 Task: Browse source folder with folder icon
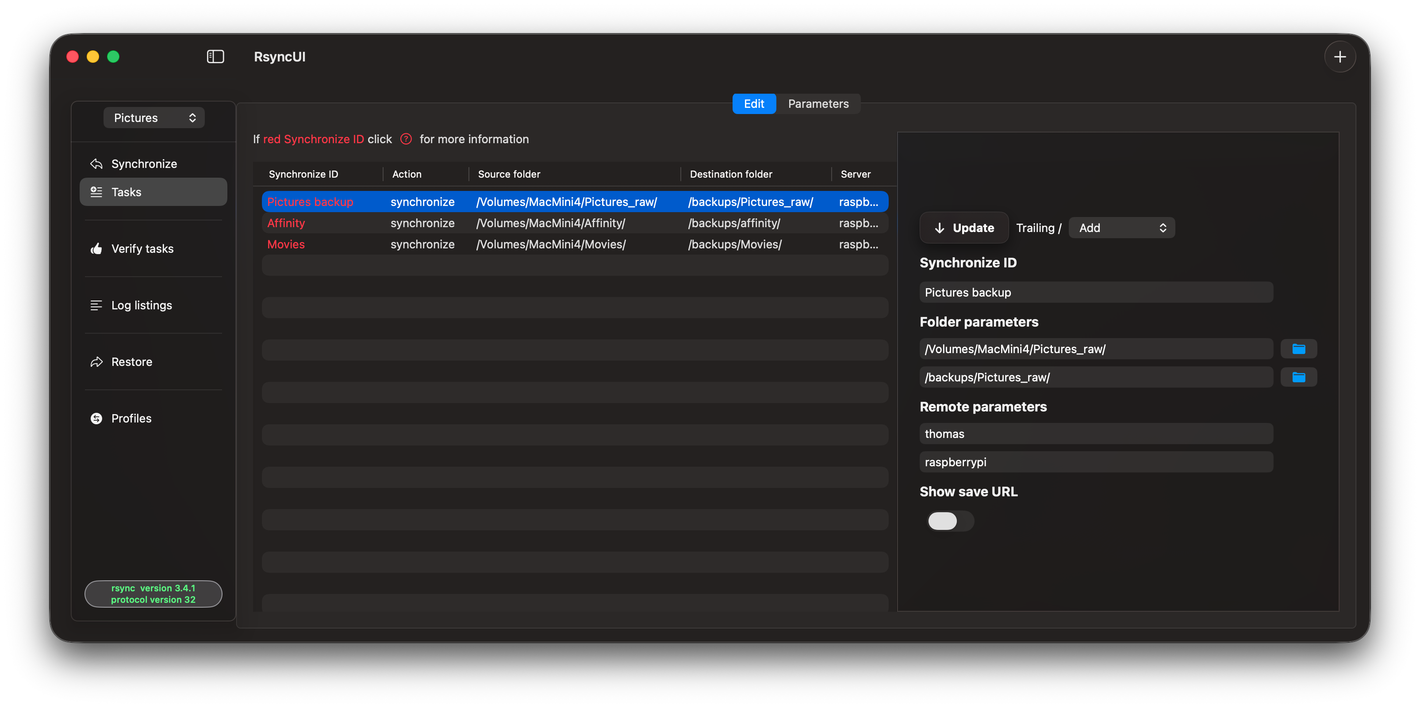[1298, 349]
